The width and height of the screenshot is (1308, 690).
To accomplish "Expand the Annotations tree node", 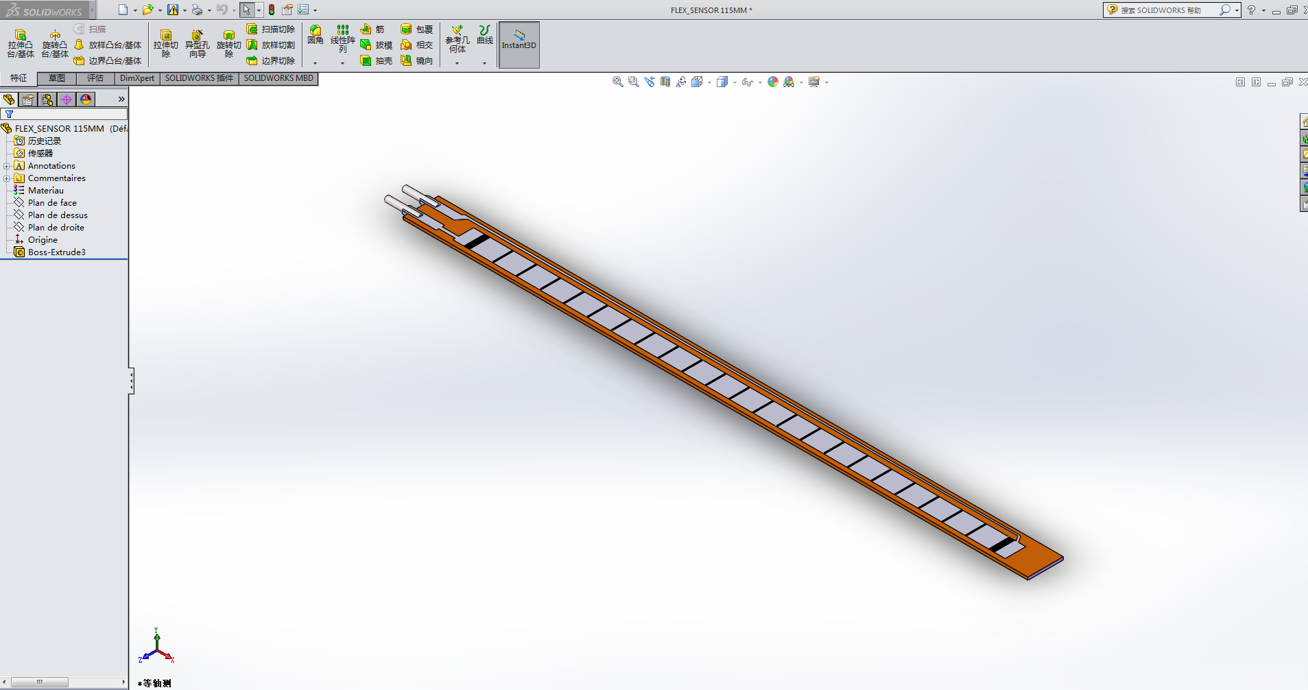I will tap(7, 166).
